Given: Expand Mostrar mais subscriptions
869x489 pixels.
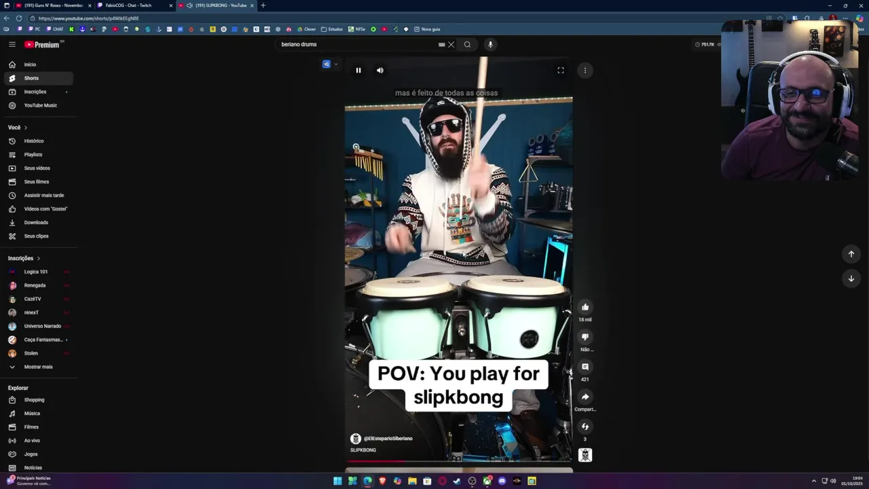Looking at the screenshot, I should pos(38,367).
